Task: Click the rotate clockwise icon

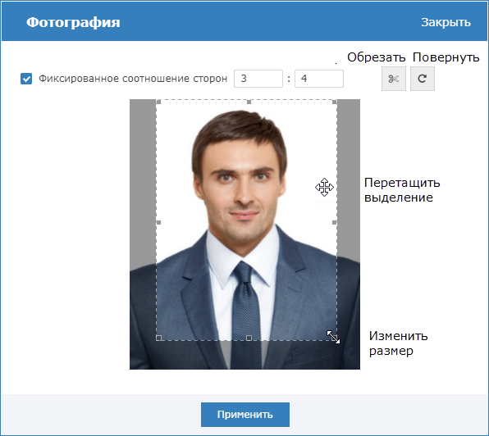Action: pyautogui.click(x=423, y=79)
